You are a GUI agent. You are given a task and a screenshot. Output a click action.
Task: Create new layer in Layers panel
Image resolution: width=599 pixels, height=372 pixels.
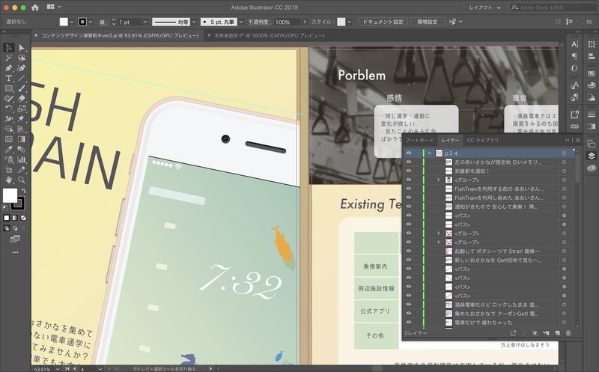tap(557, 333)
